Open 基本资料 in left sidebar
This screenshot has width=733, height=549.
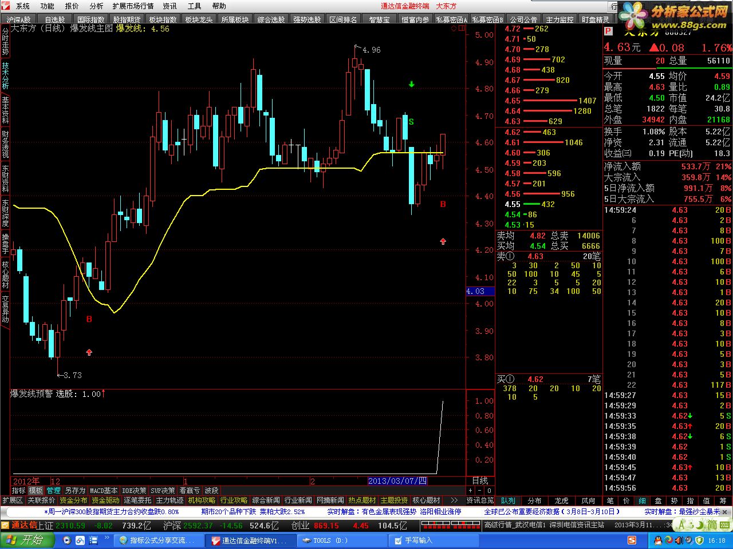pos(5,110)
